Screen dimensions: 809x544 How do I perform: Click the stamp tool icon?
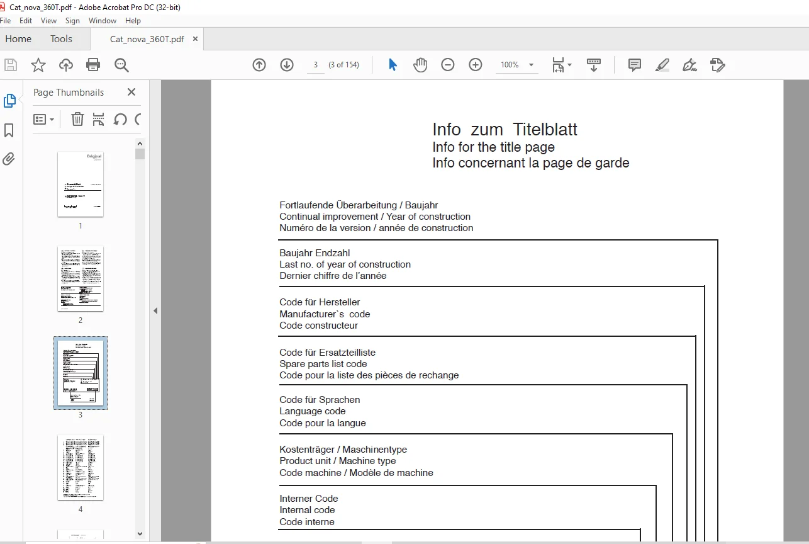(x=717, y=65)
